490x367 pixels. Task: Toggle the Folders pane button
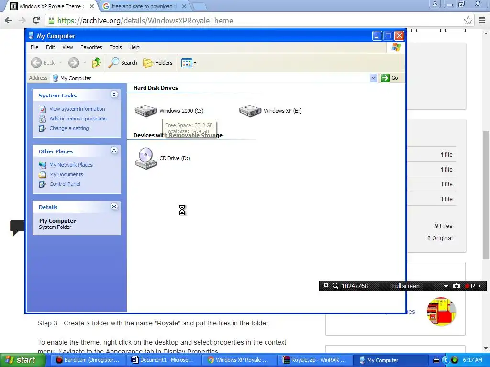point(158,63)
